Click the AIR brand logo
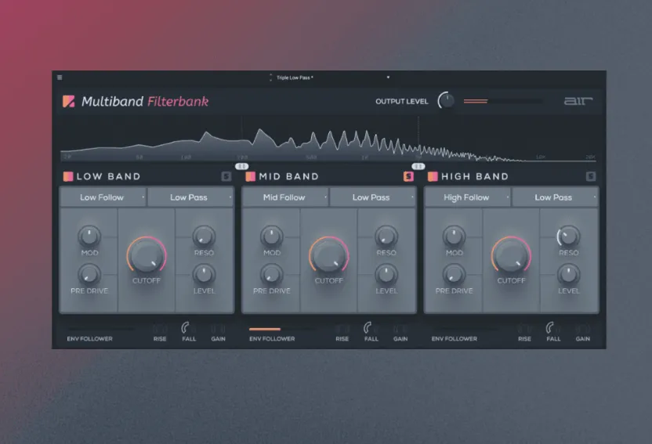The image size is (652, 444). click(x=578, y=101)
